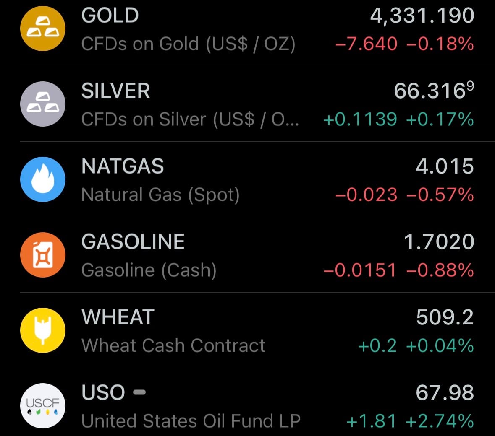Tap the SILVER bars icon

point(43,104)
